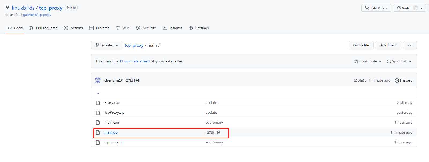Viewport: 429px width, 162px height.
Task: Click the Edit Pins button
Action: pos(376,8)
